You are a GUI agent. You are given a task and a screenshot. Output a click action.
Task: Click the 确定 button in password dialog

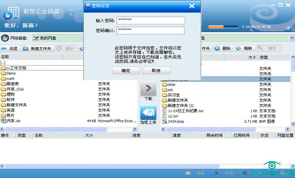coord(126,71)
